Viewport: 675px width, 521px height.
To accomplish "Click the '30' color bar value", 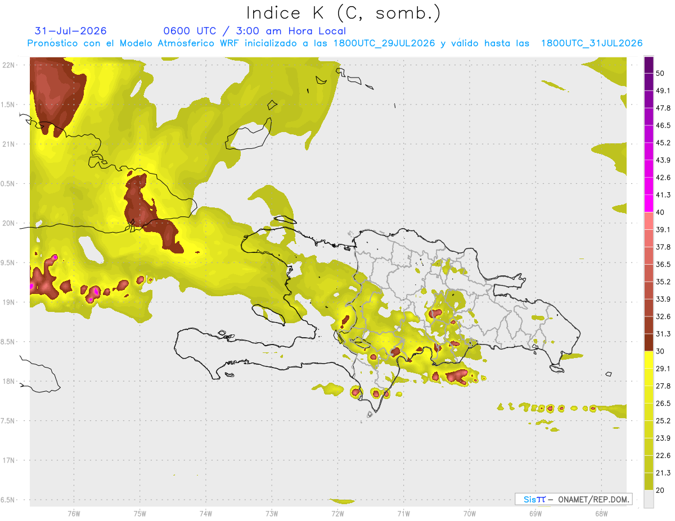I will pyautogui.click(x=660, y=351).
